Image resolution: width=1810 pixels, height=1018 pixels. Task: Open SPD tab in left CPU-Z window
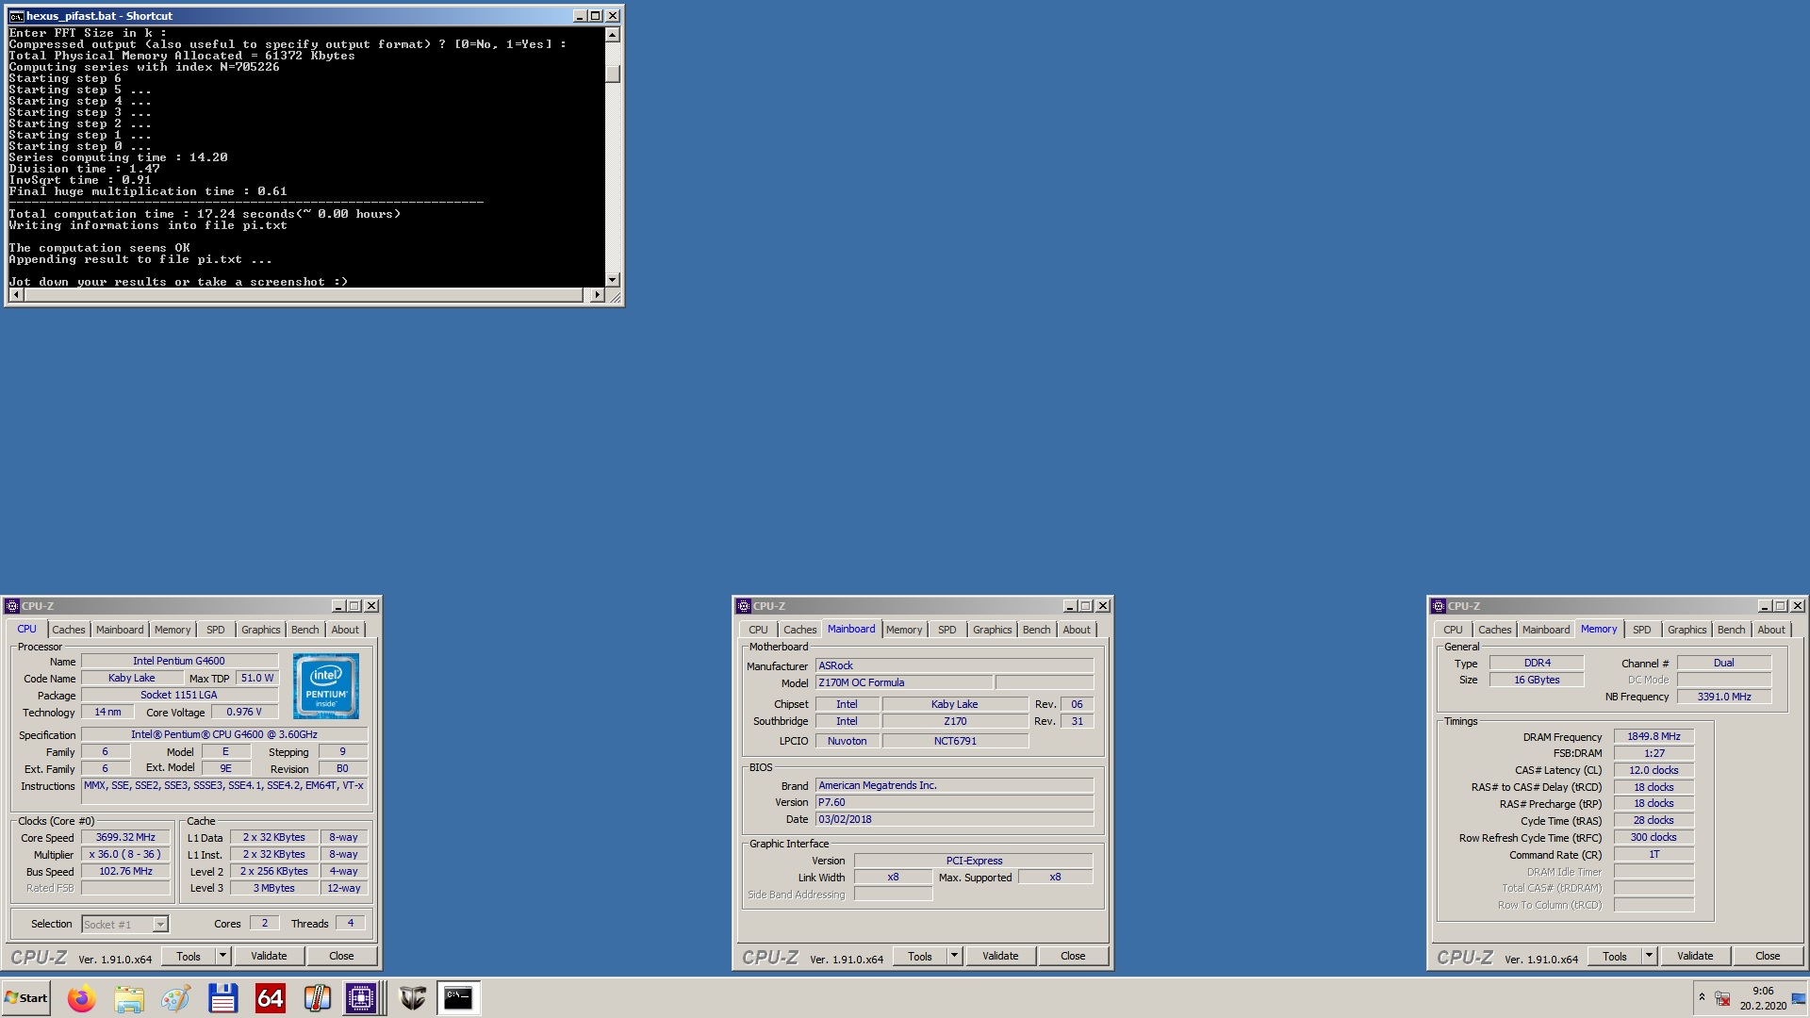coord(216,630)
